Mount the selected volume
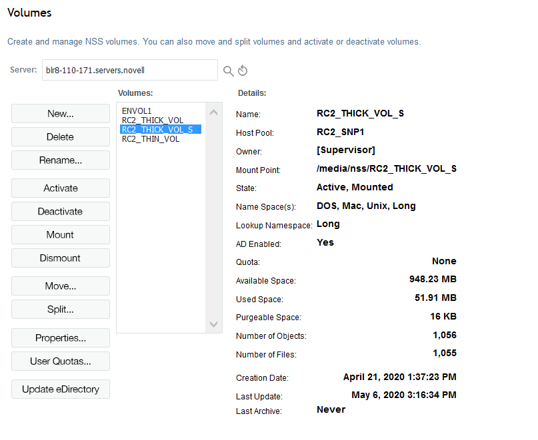 [60, 234]
